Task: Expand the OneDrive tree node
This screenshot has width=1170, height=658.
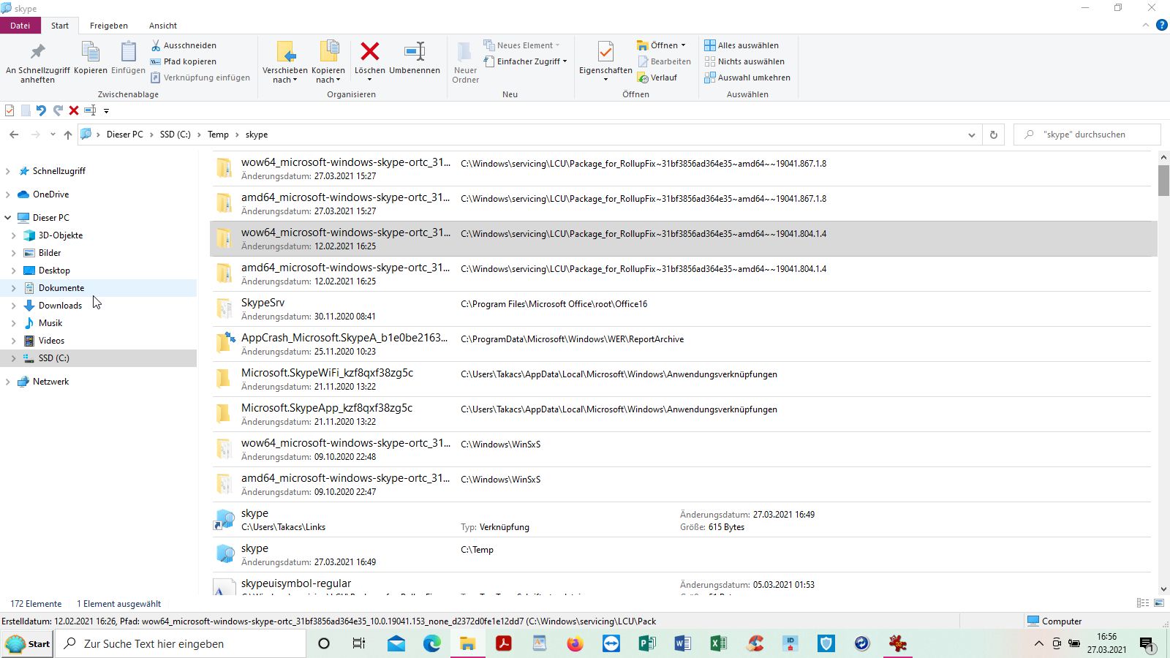Action: [x=8, y=194]
